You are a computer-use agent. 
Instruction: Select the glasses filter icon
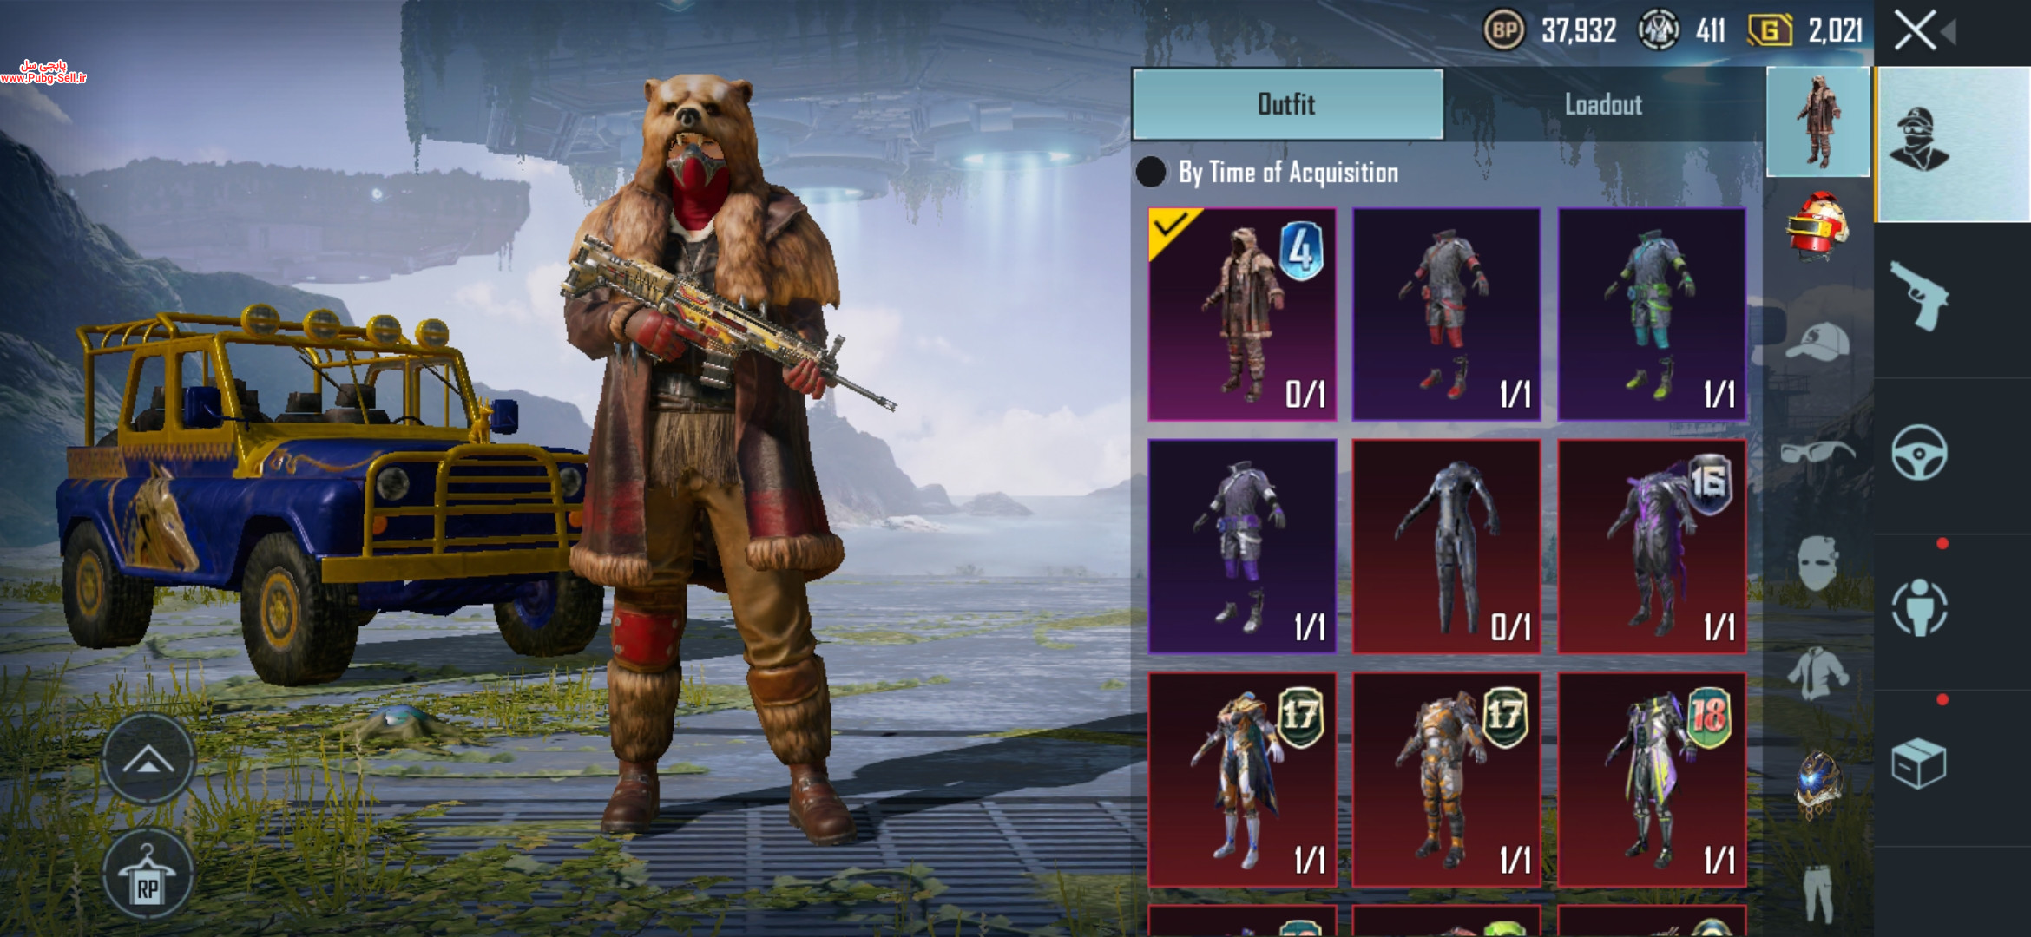1817,451
